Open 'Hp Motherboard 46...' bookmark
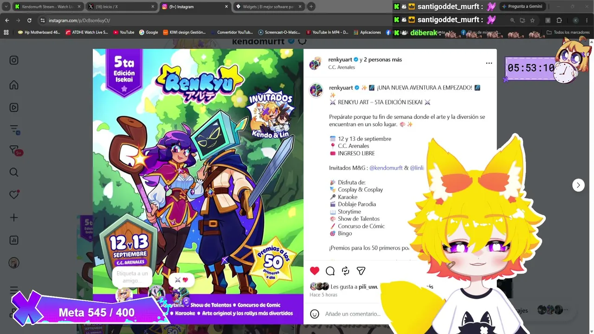This screenshot has height=334, width=594. click(x=39, y=32)
